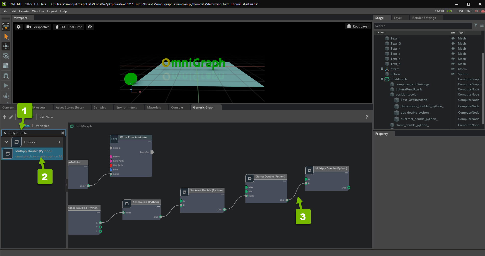Image resolution: width=485 pixels, height=256 pixels.
Task: Expand the Xform tree item
Action: tap(382, 69)
